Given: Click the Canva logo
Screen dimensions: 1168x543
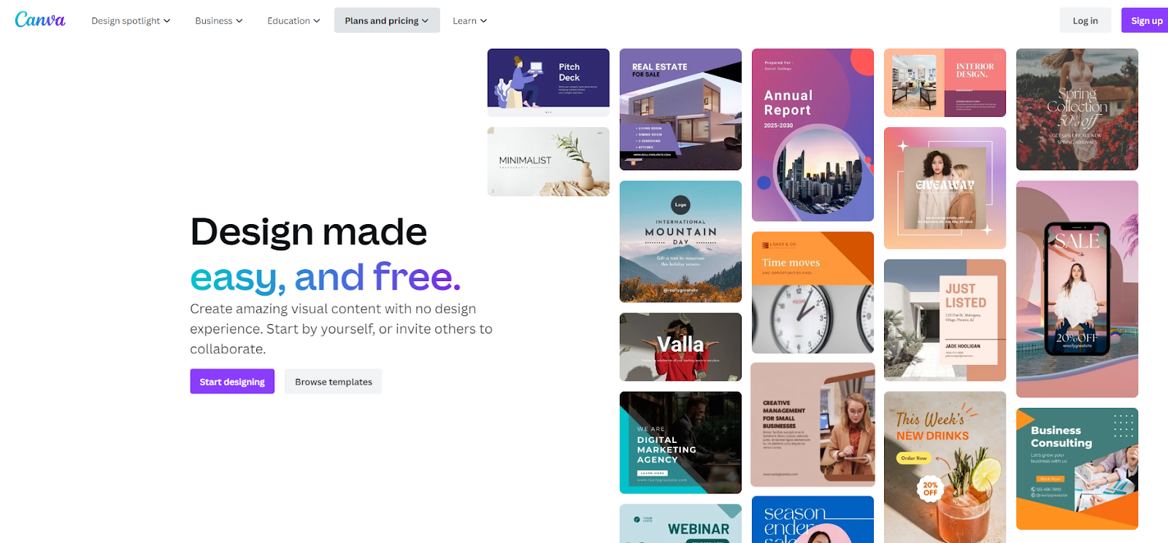Looking at the screenshot, I should (40, 20).
